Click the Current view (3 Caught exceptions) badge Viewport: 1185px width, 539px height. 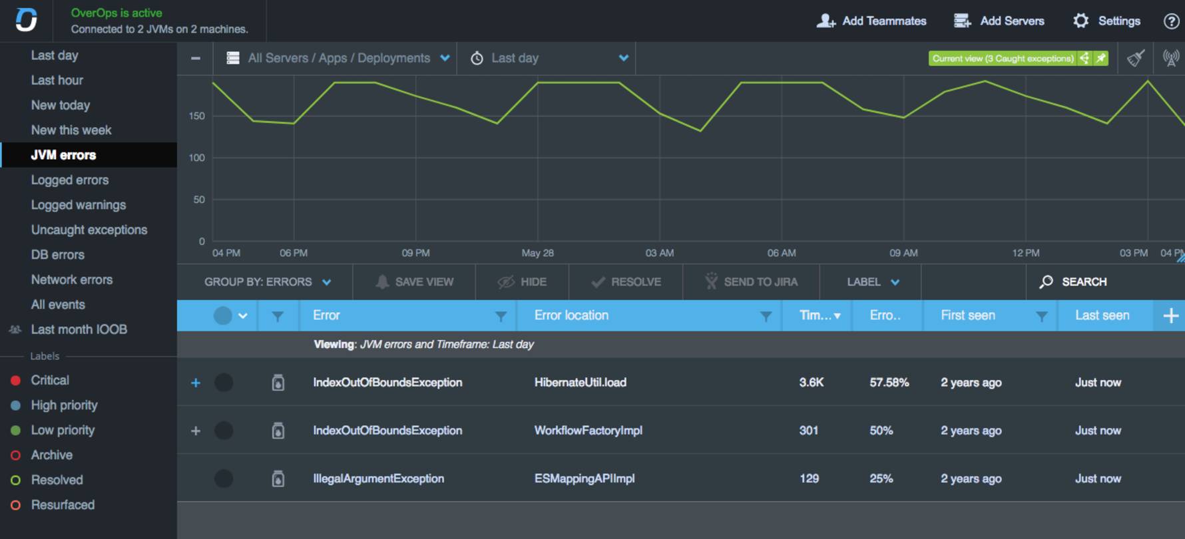(1003, 59)
